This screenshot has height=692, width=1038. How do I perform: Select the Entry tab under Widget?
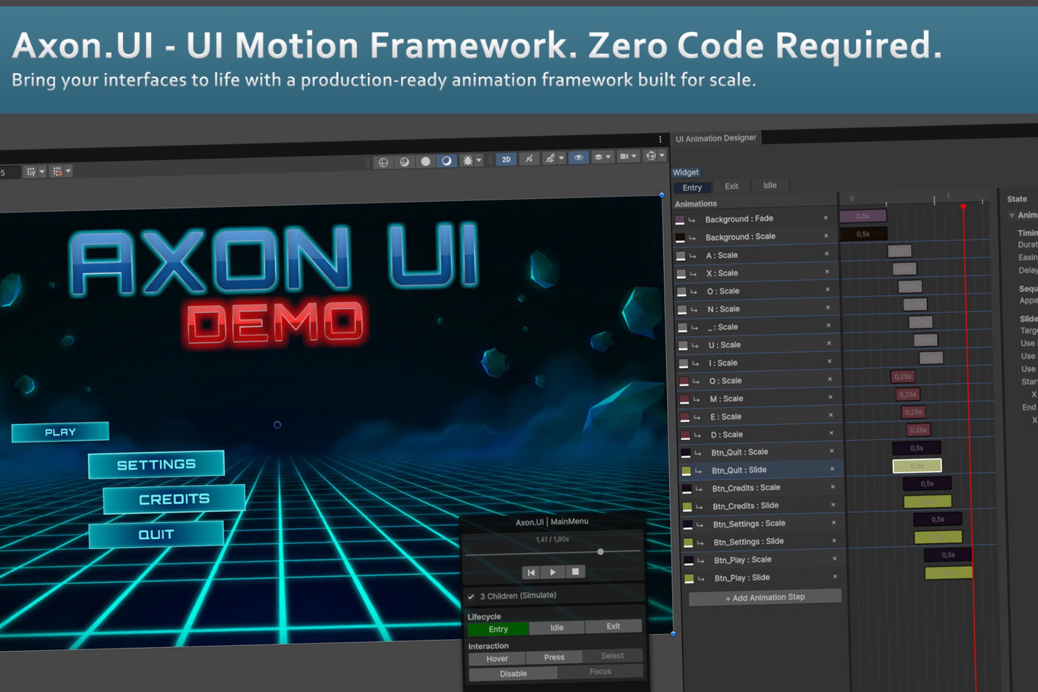[692, 187]
